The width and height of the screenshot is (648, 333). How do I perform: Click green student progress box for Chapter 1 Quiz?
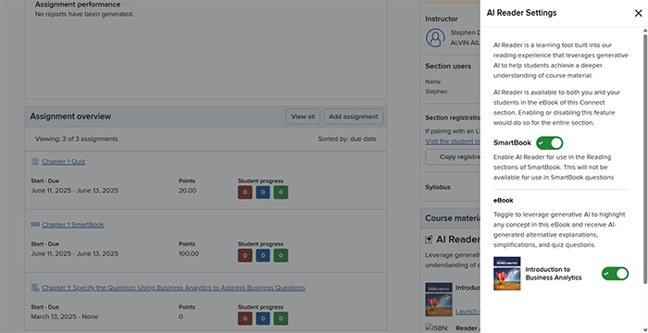(x=281, y=192)
